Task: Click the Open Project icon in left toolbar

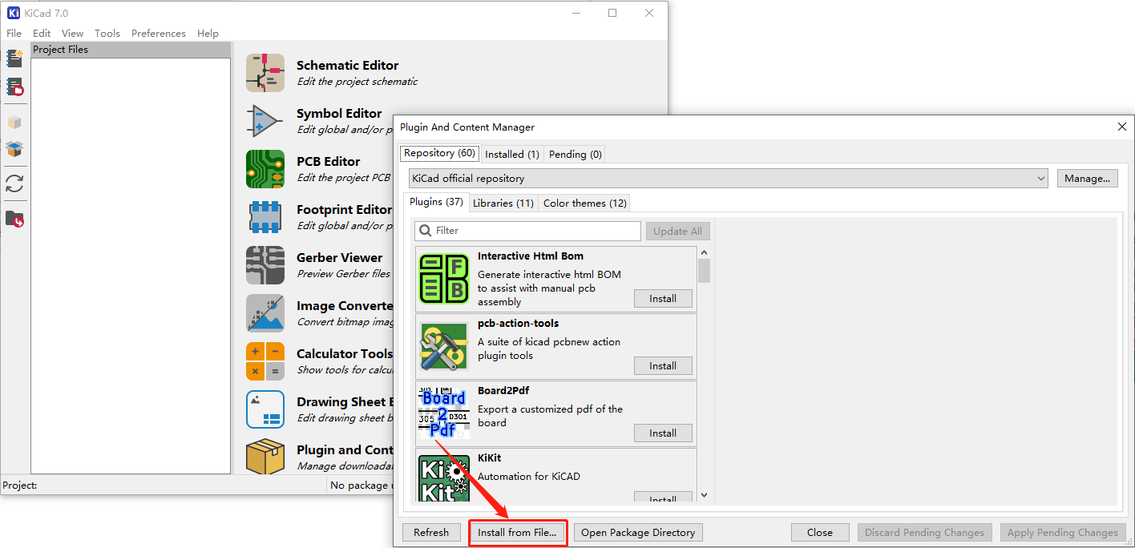Action: pyautogui.click(x=14, y=87)
